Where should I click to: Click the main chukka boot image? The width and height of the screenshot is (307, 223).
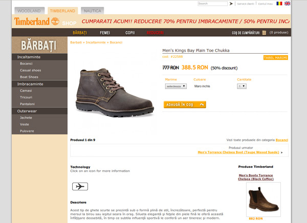(x=115, y=93)
